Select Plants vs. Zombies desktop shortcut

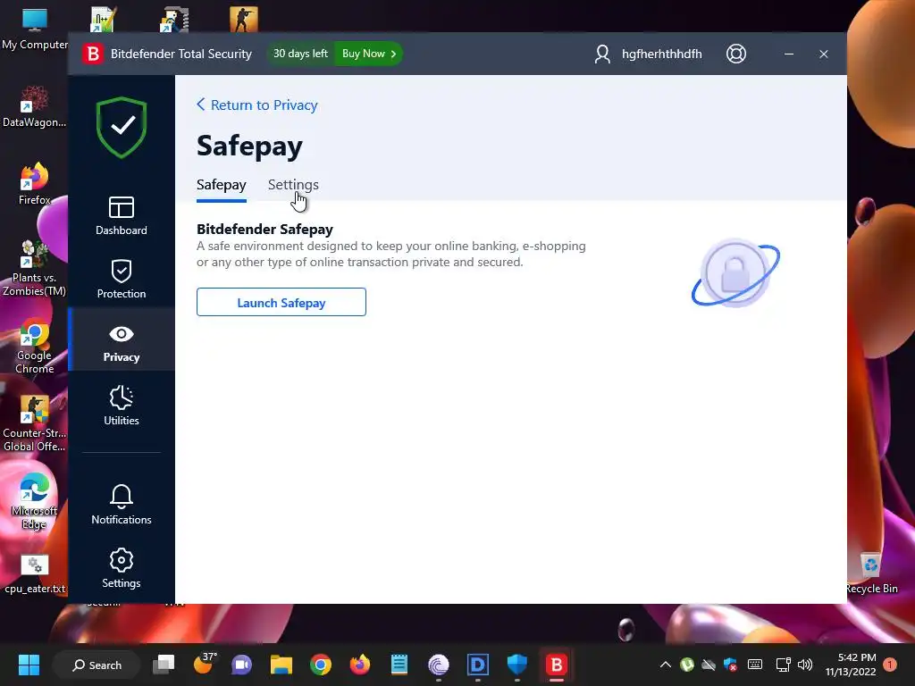(35, 268)
